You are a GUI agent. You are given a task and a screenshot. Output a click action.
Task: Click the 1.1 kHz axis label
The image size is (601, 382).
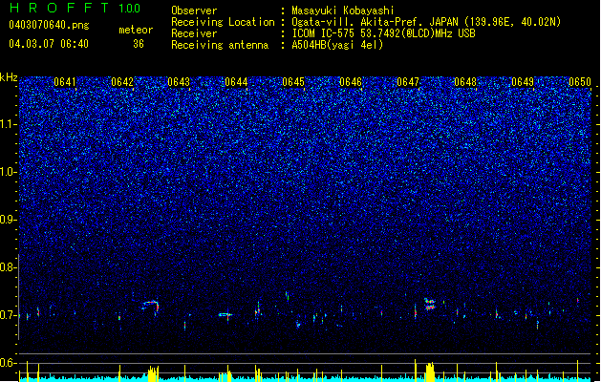[x=9, y=124]
